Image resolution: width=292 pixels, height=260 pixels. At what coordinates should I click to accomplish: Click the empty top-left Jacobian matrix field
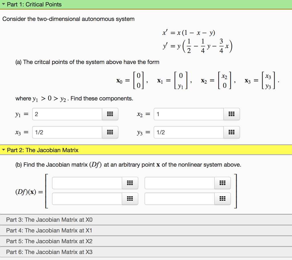[86, 183]
